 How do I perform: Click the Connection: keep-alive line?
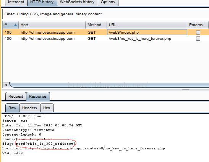click(28, 139)
